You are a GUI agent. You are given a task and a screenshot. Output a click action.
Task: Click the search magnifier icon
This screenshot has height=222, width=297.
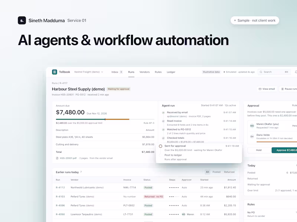pos(261,72)
